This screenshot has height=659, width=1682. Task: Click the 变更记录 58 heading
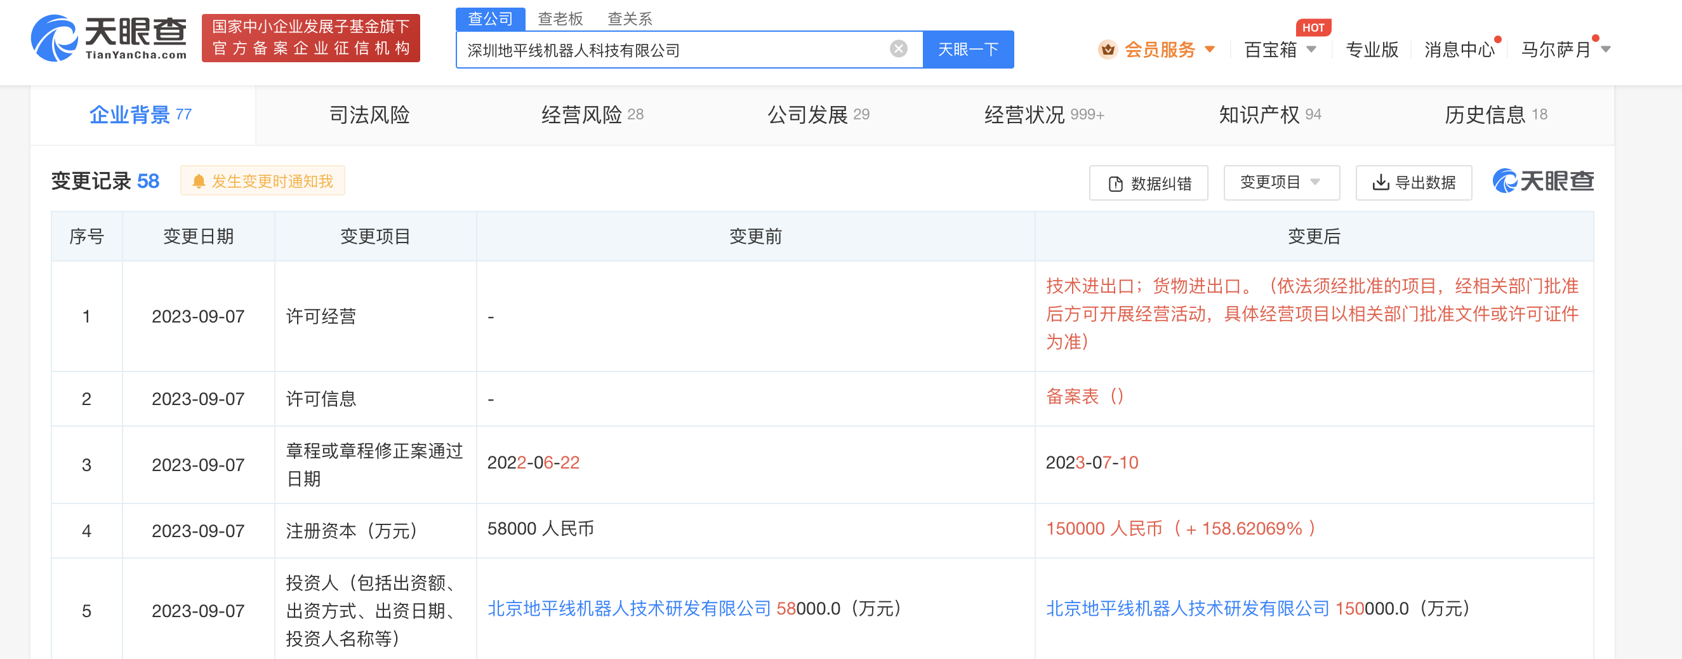(105, 181)
